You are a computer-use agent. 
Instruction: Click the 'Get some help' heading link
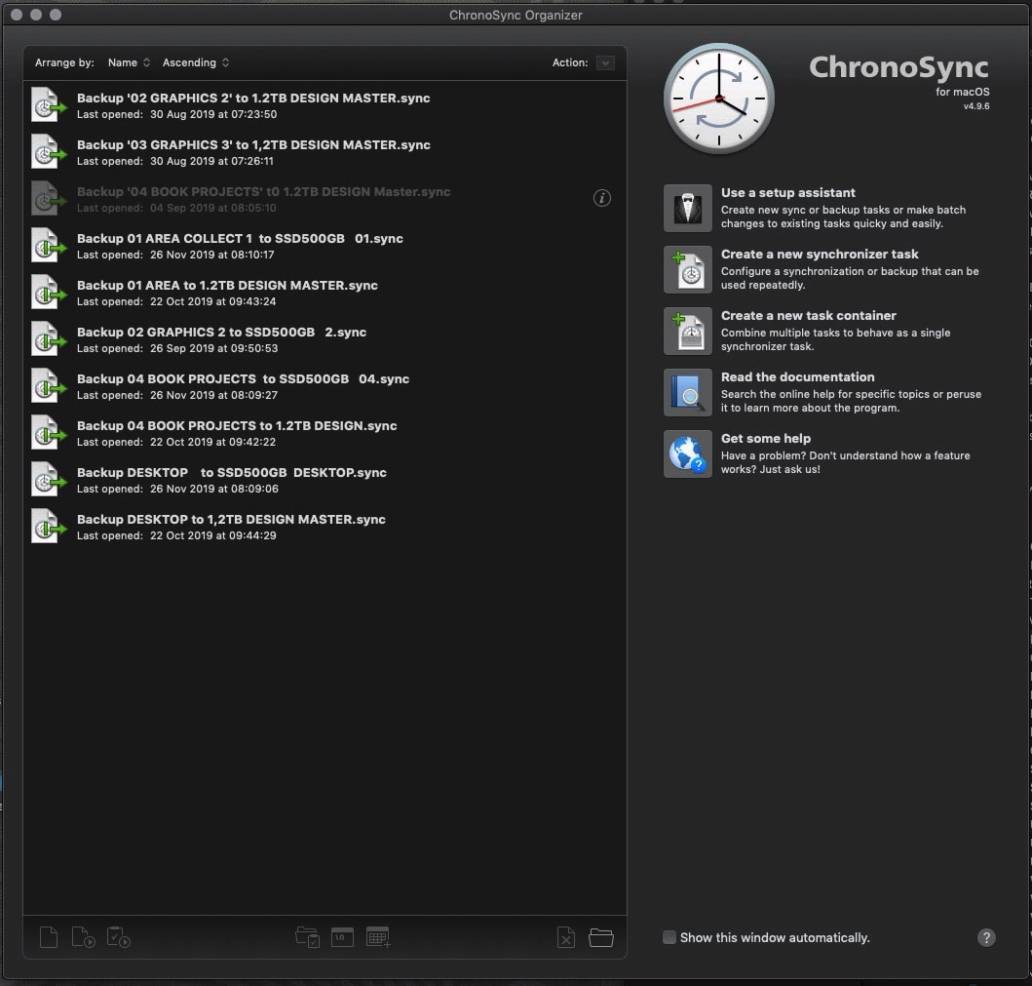pos(765,439)
